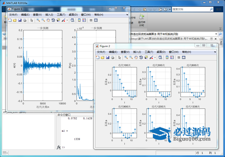Select Pan hand tool in Figure 2
The height and width of the screenshot is (157, 225).
pyautogui.click(x=136, y=57)
